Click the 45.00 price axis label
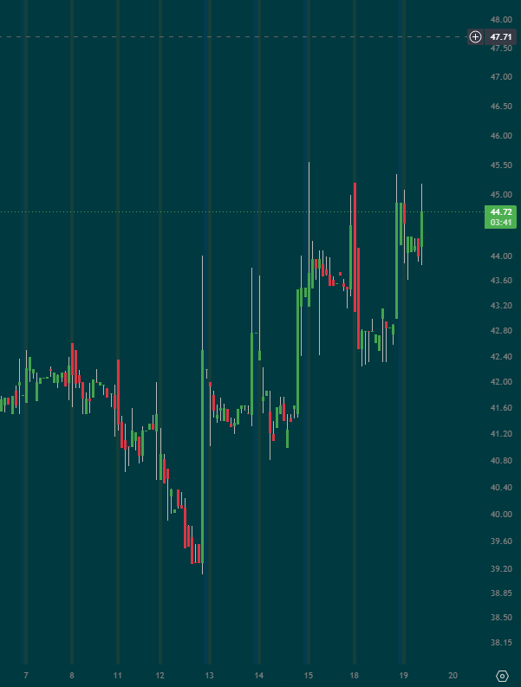Image resolution: width=521 pixels, height=687 pixels. 501,195
